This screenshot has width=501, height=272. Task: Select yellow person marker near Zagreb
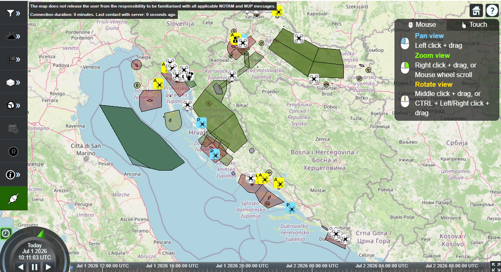(x=236, y=39)
